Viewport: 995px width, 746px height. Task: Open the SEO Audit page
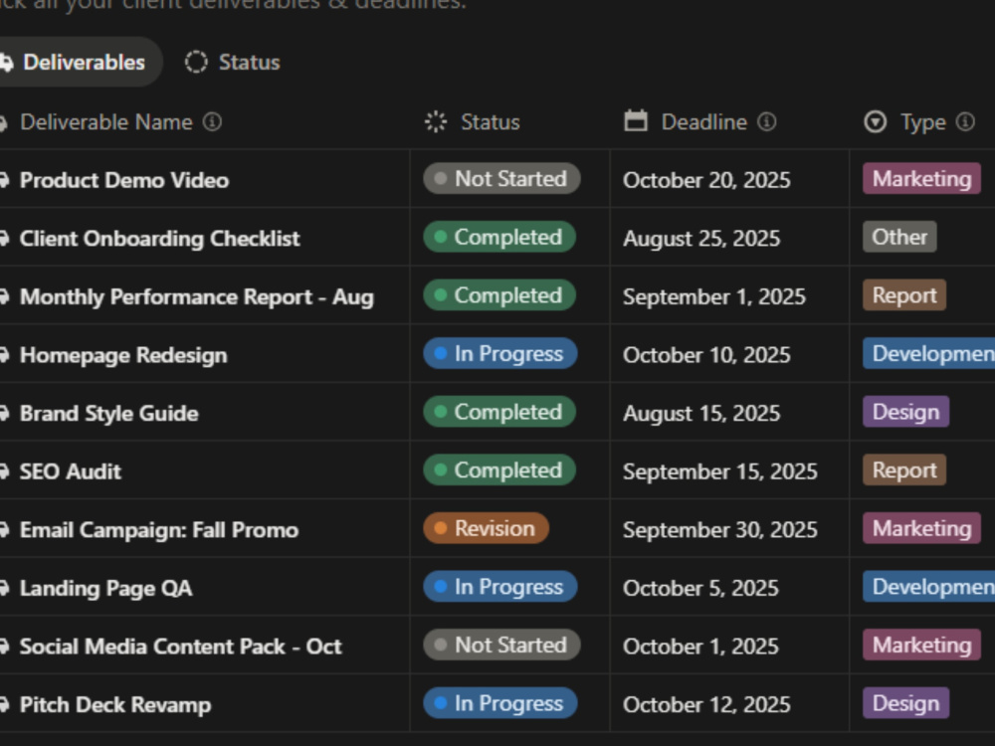click(x=71, y=471)
